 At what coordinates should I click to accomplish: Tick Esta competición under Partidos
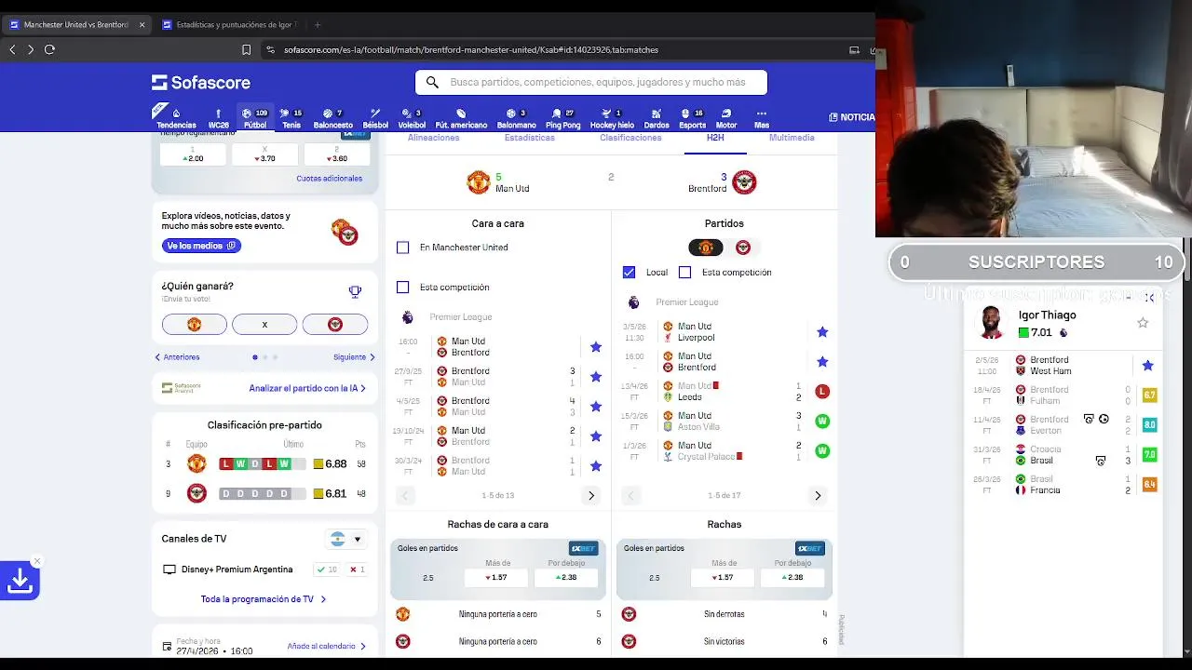click(684, 273)
